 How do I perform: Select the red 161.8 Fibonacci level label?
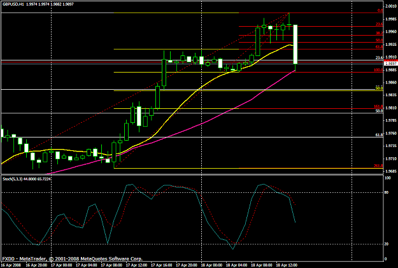click(x=378, y=106)
